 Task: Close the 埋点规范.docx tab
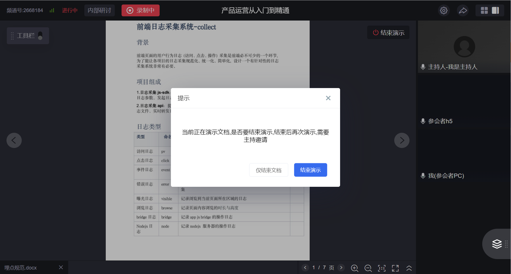click(61, 267)
